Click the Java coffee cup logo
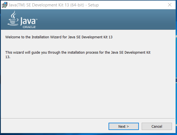 coord(13,18)
